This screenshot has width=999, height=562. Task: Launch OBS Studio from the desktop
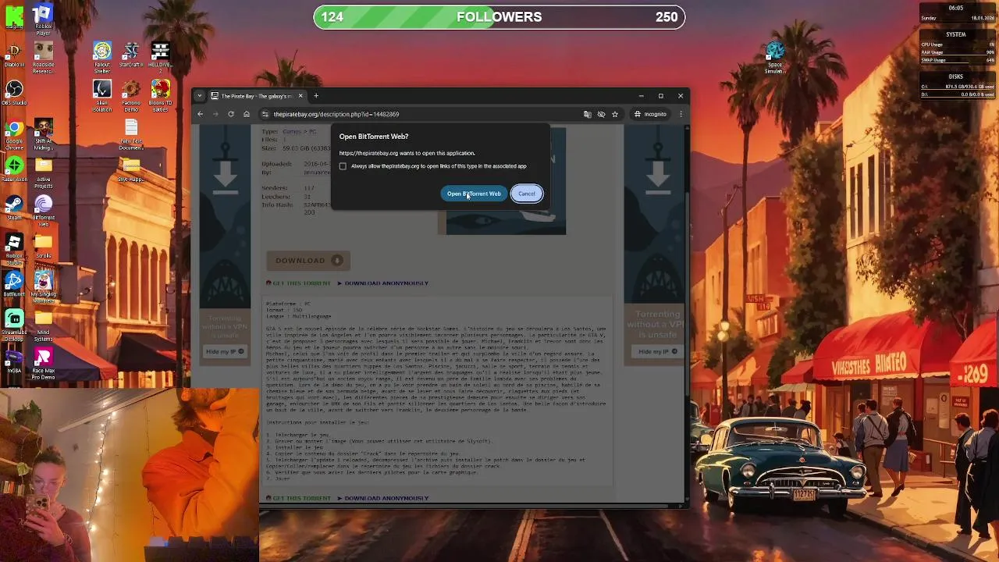click(x=14, y=93)
